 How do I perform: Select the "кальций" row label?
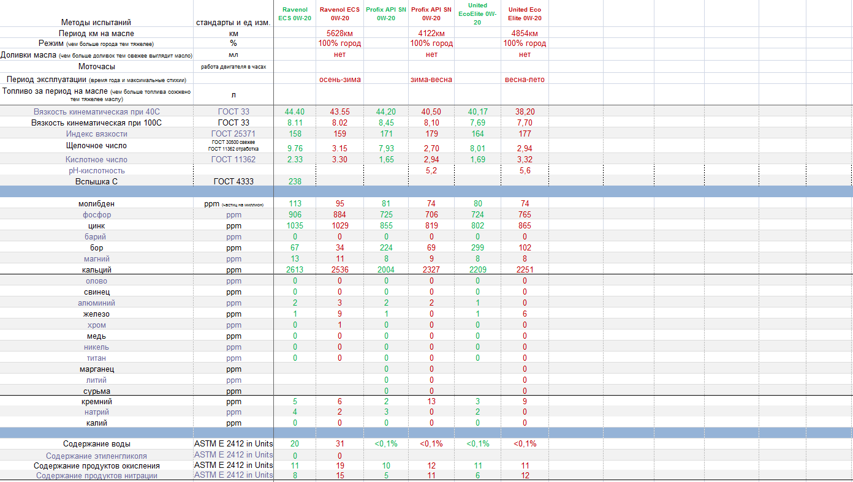pyautogui.click(x=97, y=269)
